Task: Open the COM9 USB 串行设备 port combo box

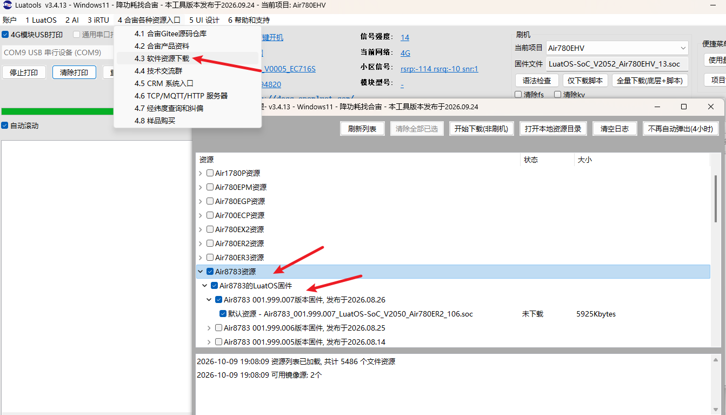Action: click(x=56, y=52)
